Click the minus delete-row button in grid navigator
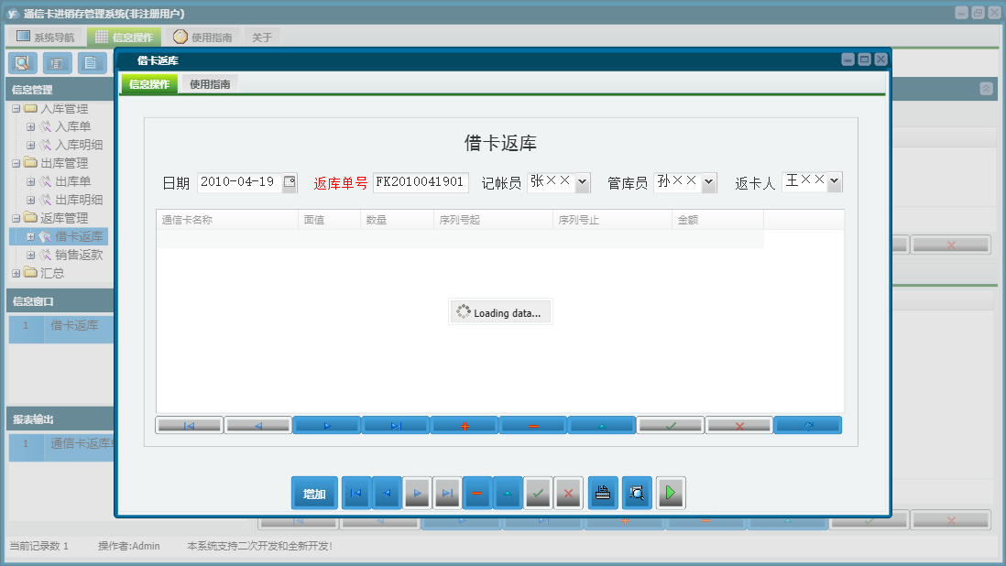 pos(532,426)
